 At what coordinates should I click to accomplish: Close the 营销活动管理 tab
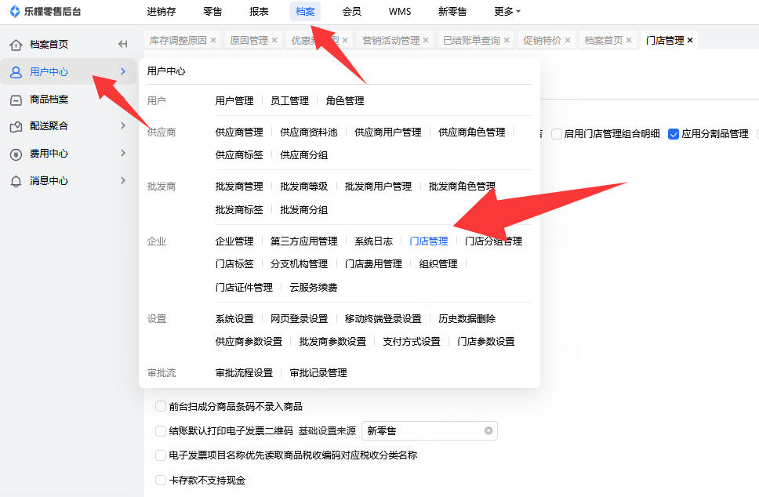tap(426, 40)
